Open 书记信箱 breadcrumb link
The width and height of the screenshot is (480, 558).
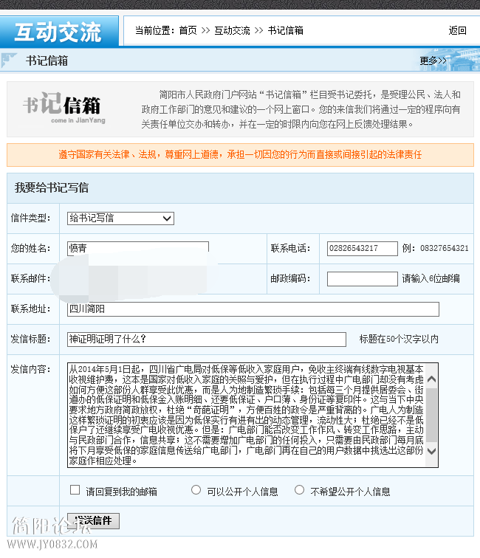(x=286, y=30)
